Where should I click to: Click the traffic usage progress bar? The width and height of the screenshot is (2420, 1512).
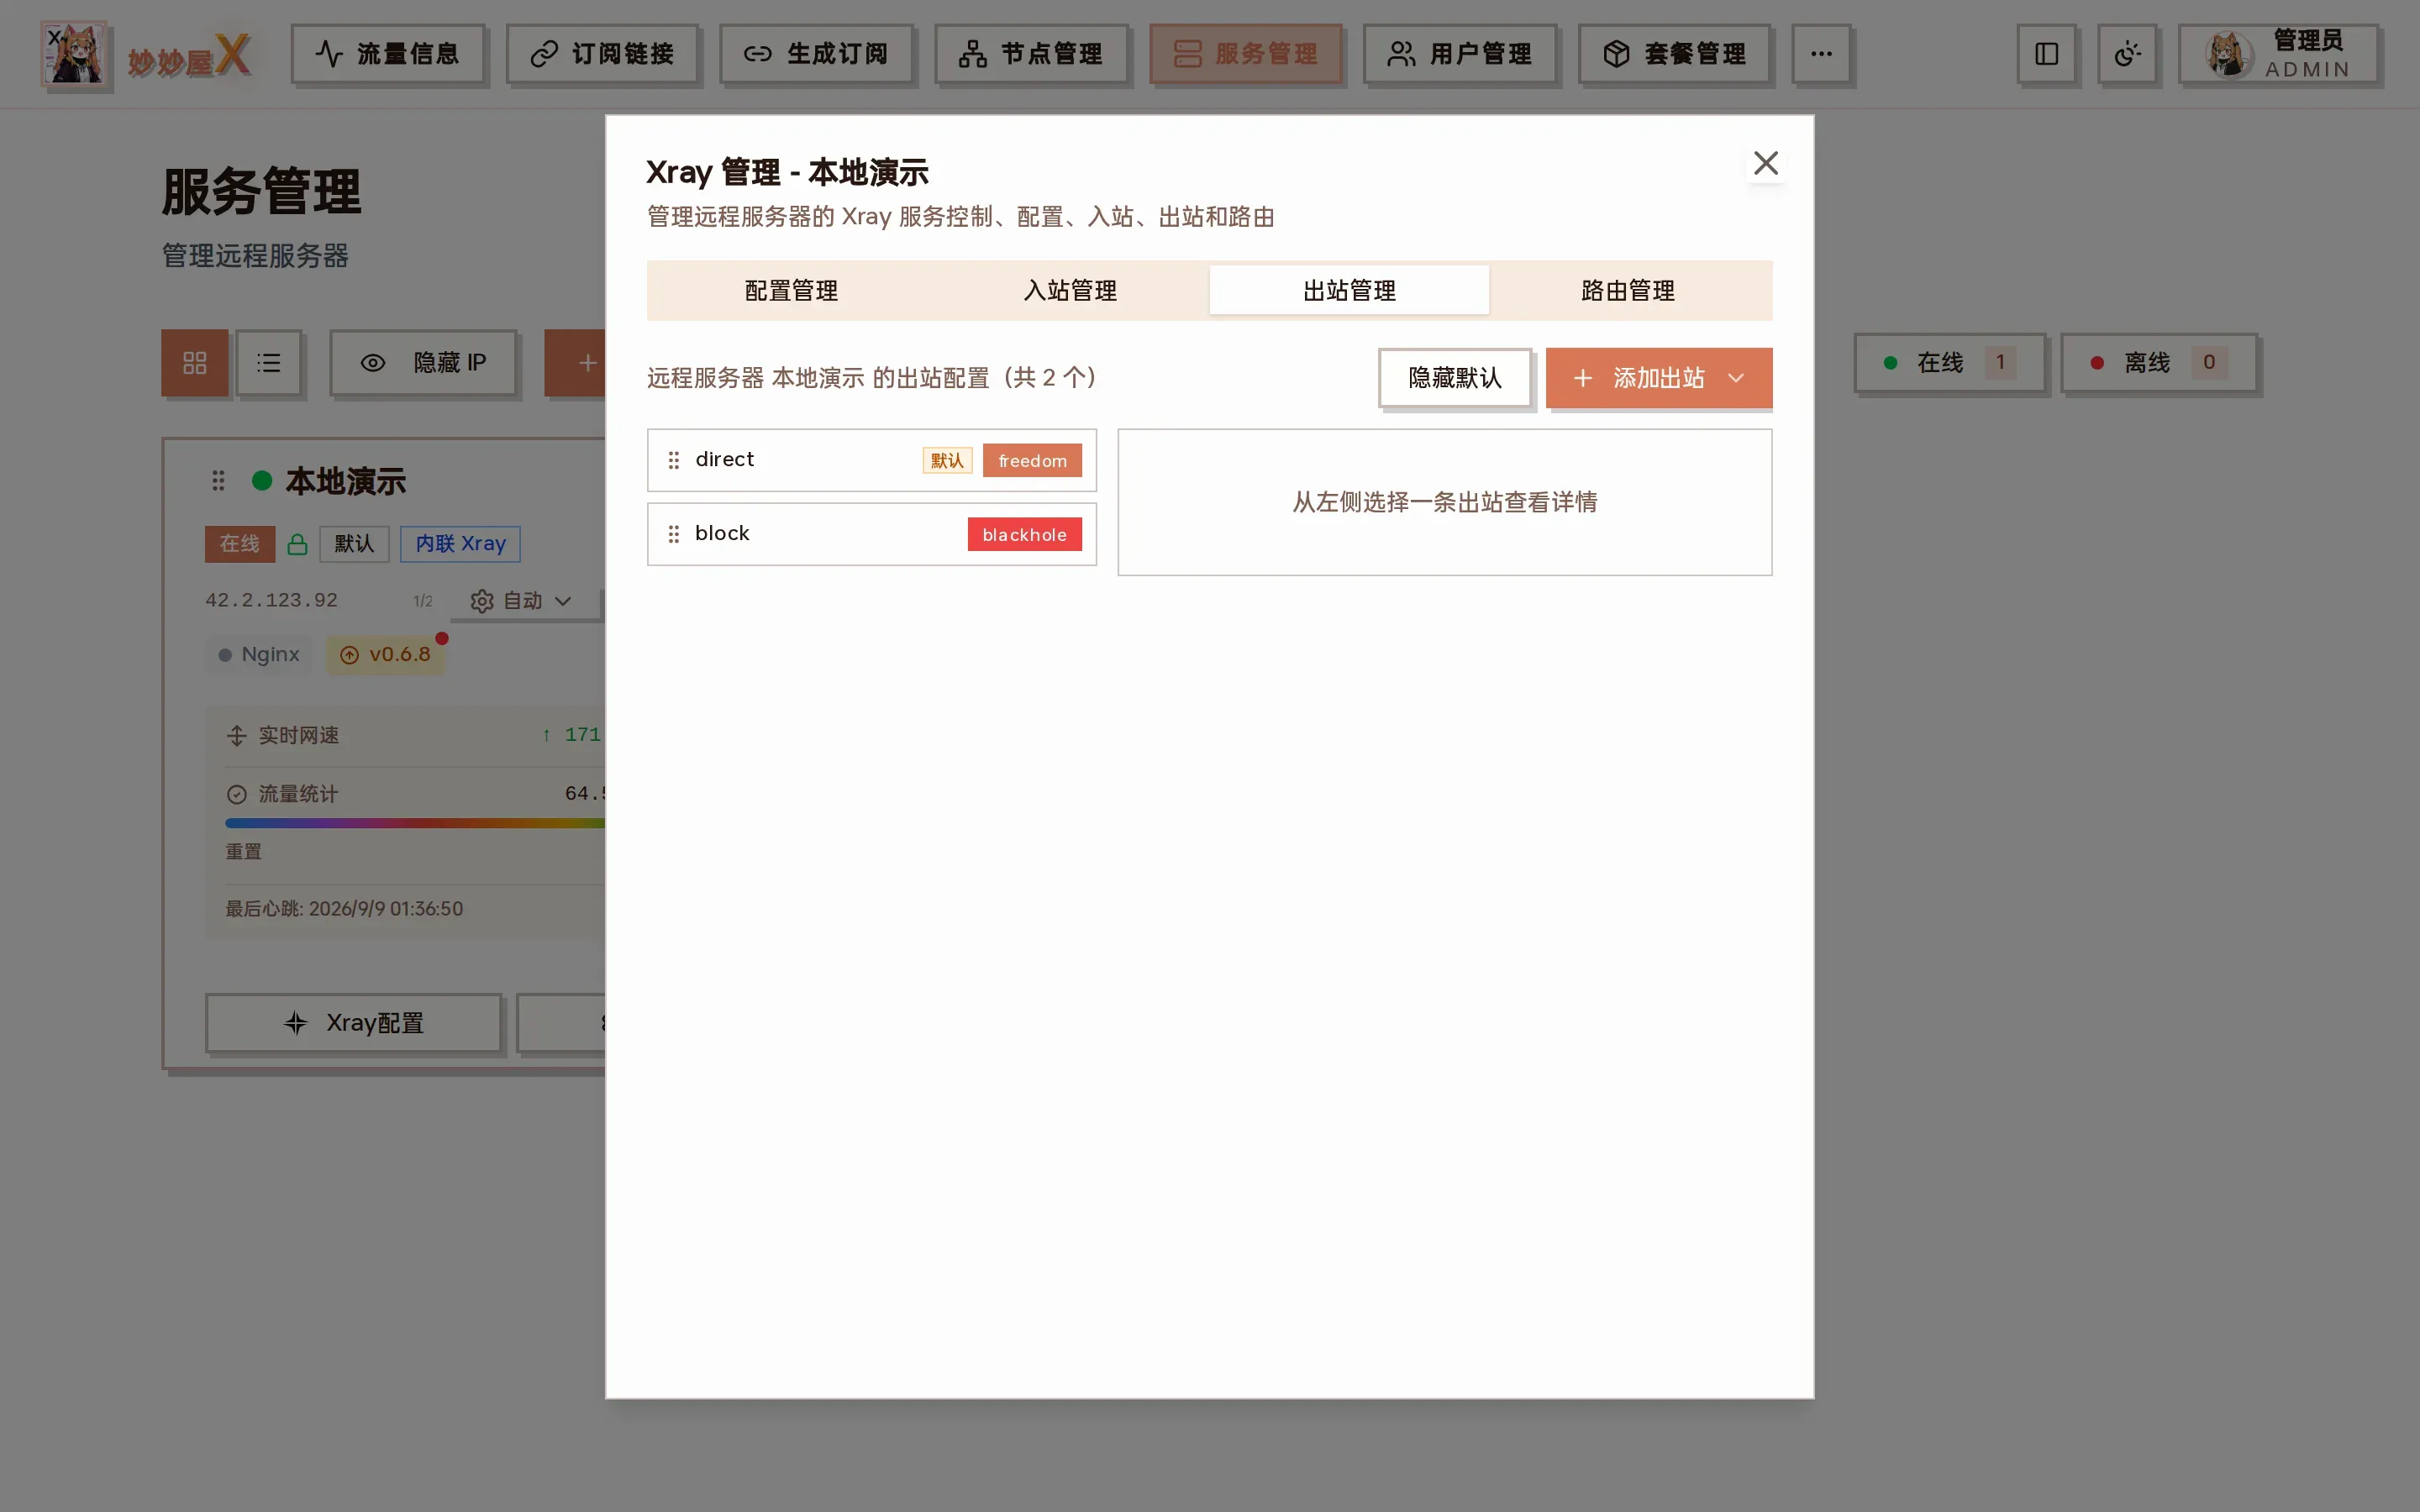coord(415,823)
